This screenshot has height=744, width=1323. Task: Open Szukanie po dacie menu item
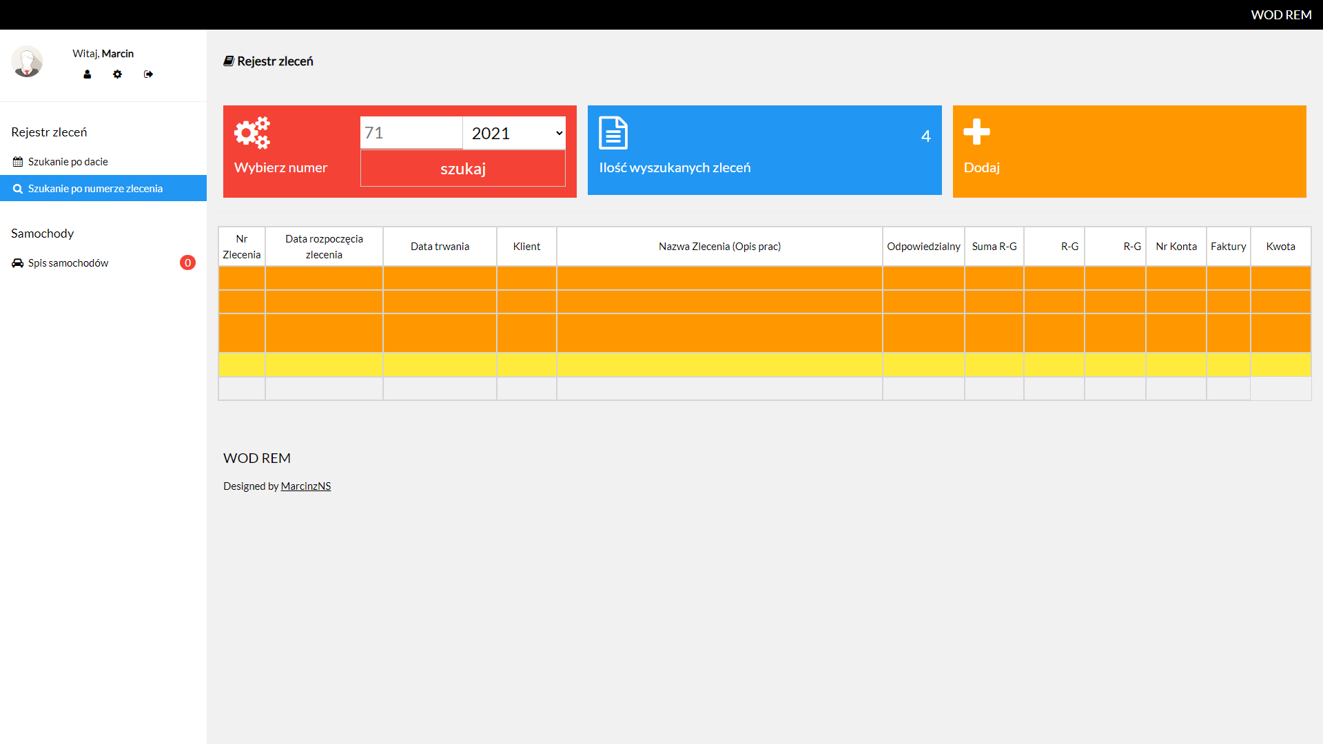click(x=68, y=162)
